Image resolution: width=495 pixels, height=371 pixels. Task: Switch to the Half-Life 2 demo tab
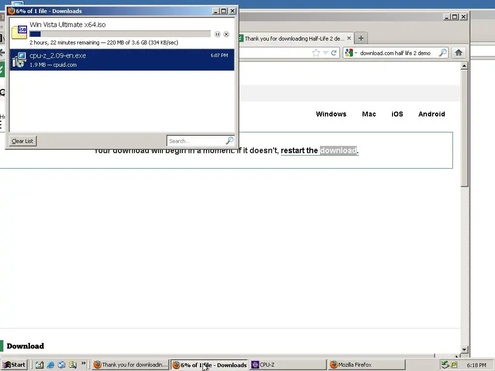click(x=294, y=39)
